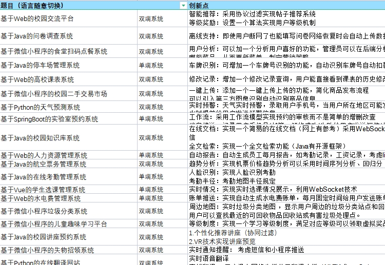Select 实时通知提醒 cell for 失物招领系统
Screen dimensions: 385x265
pos(285,250)
